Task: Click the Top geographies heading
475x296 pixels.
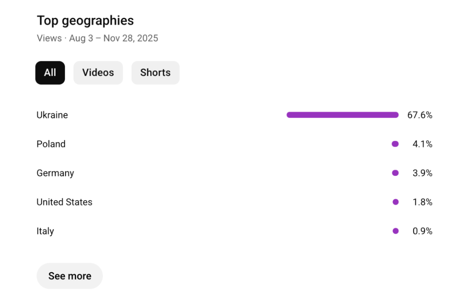Action: click(x=85, y=21)
